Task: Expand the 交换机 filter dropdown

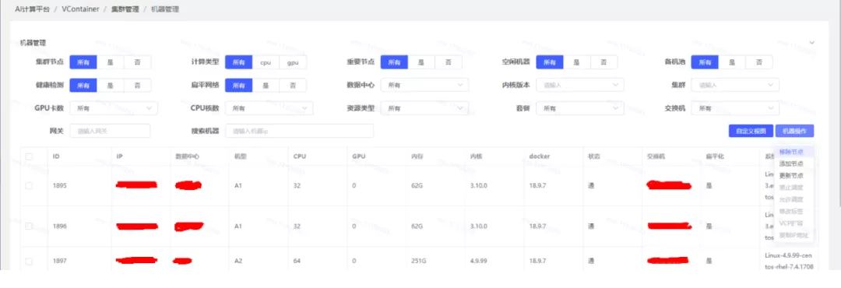Action: click(x=735, y=108)
